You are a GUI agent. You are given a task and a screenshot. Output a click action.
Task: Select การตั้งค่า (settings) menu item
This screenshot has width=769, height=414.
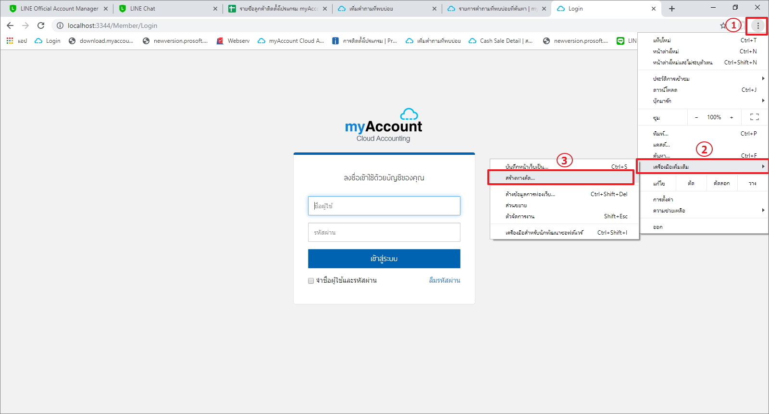click(703, 200)
